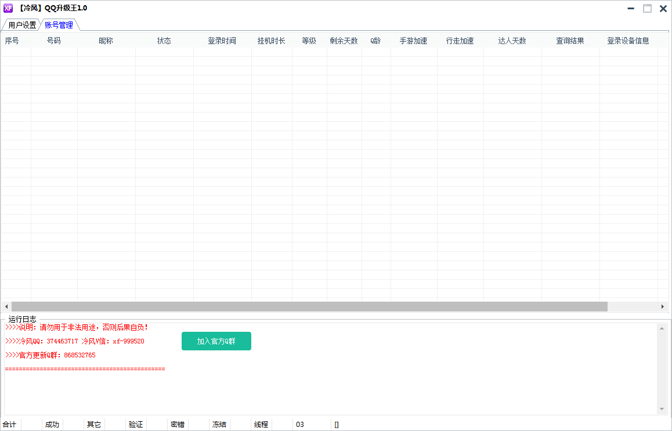Click the 状态 column header
672x431 pixels.
(x=164, y=41)
